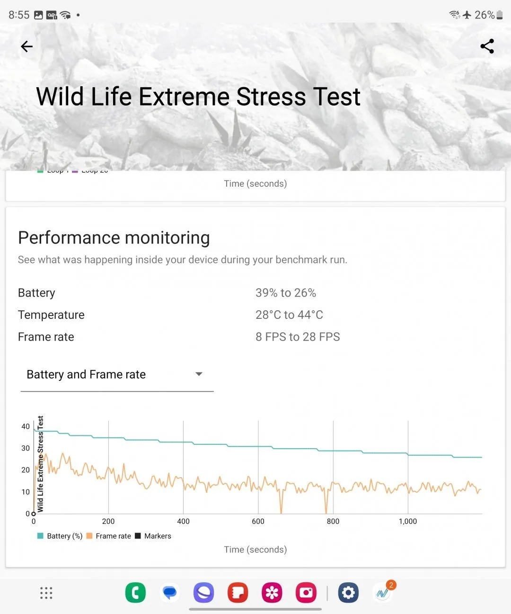Viewport: 511px width, 614px height.
Task: Open the app drawer grid
Action: pyautogui.click(x=46, y=593)
